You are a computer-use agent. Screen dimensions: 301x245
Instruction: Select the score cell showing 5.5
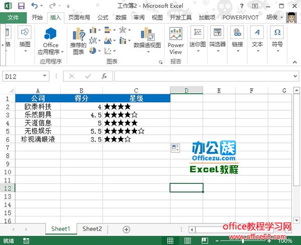pos(81,131)
